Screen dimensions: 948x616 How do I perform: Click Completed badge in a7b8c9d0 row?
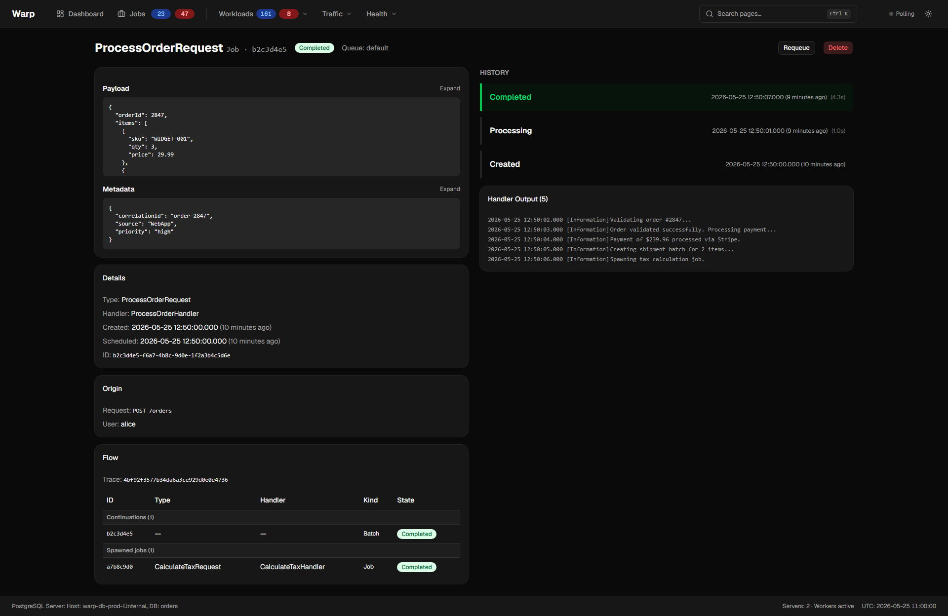[x=417, y=567]
